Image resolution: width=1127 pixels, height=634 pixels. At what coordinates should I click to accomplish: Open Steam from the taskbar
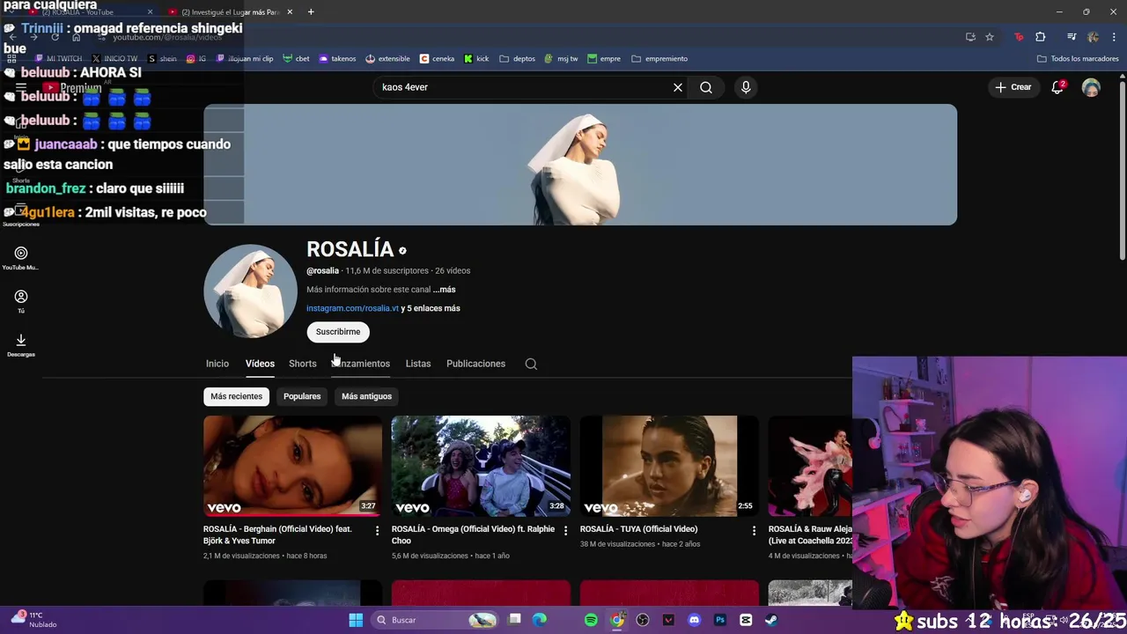point(771,620)
